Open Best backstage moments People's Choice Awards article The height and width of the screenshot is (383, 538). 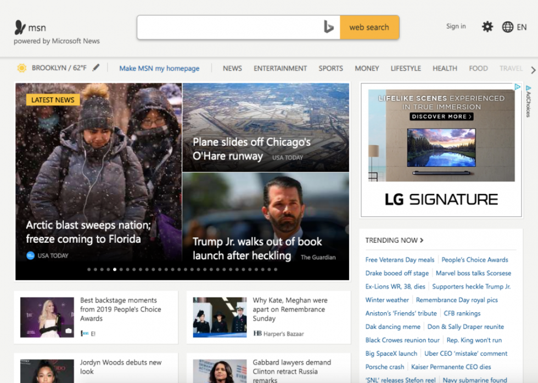coord(120,309)
